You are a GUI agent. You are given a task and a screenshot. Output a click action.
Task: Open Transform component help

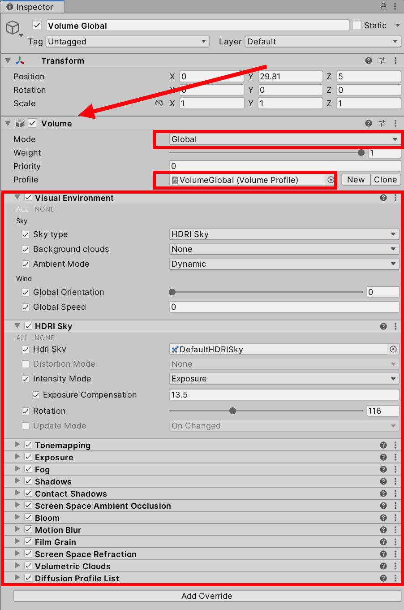pyautogui.click(x=369, y=61)
